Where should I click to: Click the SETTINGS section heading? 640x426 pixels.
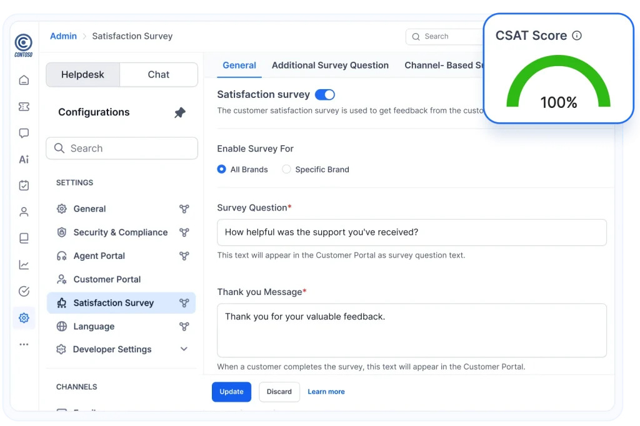(x=75, y=183)
